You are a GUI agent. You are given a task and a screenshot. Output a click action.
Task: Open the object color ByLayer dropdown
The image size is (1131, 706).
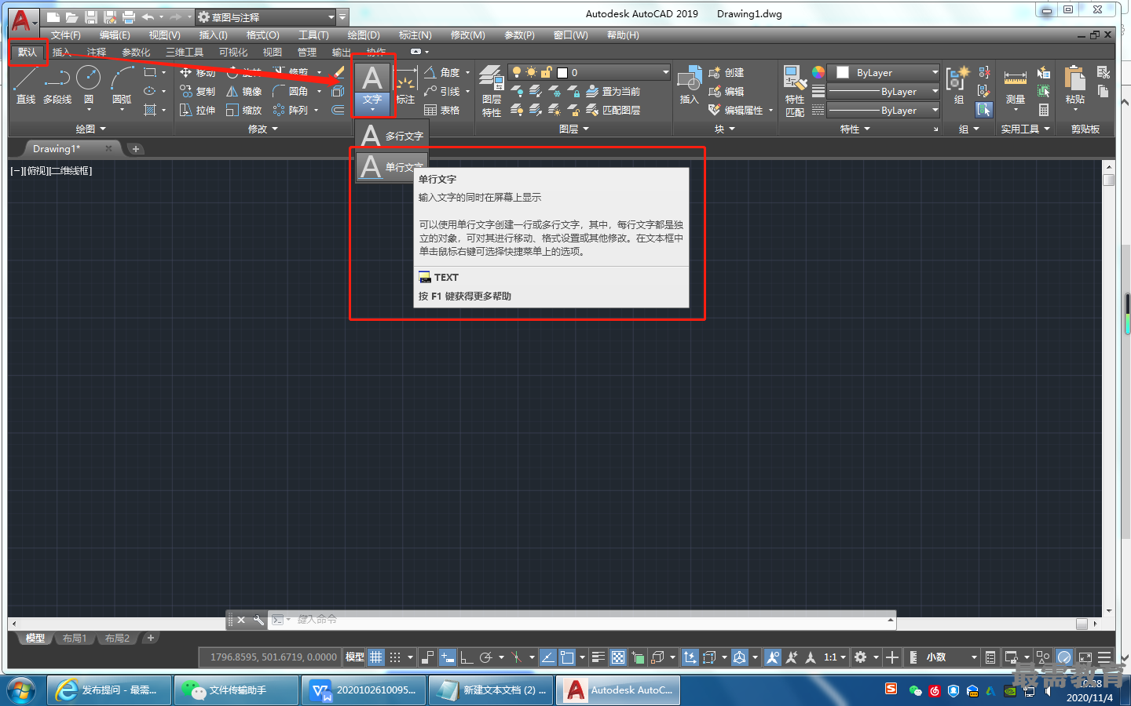(x=885, y=72)
